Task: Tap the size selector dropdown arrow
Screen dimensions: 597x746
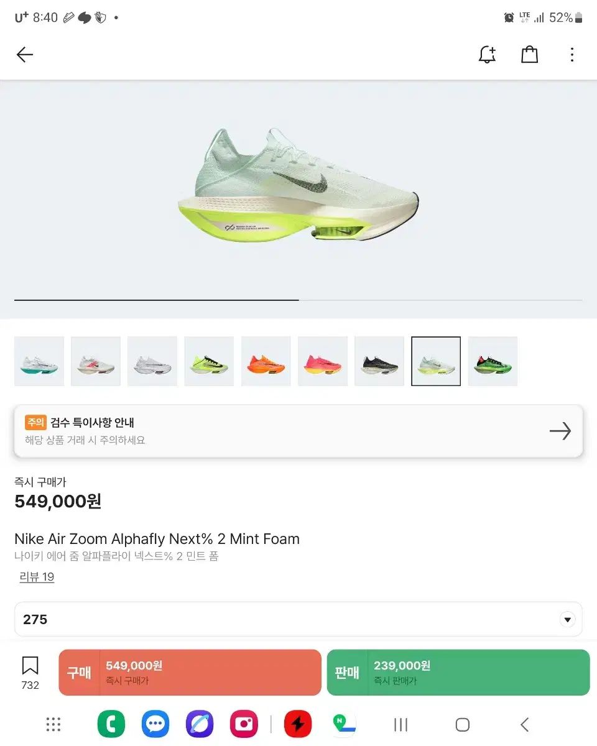Action: [x=567, y=620]
